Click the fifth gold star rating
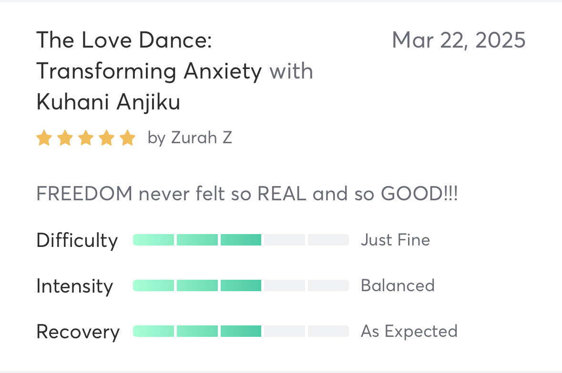This screenshot has height=373, width=562. pyautogui.click(x=127, y=138)
